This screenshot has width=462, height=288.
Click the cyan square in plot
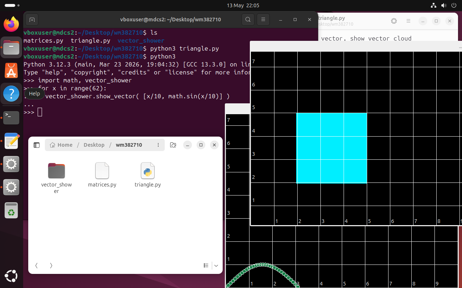pyautogui.click(x=332, y=148)
